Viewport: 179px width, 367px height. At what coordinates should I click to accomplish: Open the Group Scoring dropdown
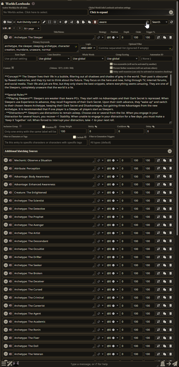click(122, 59)
